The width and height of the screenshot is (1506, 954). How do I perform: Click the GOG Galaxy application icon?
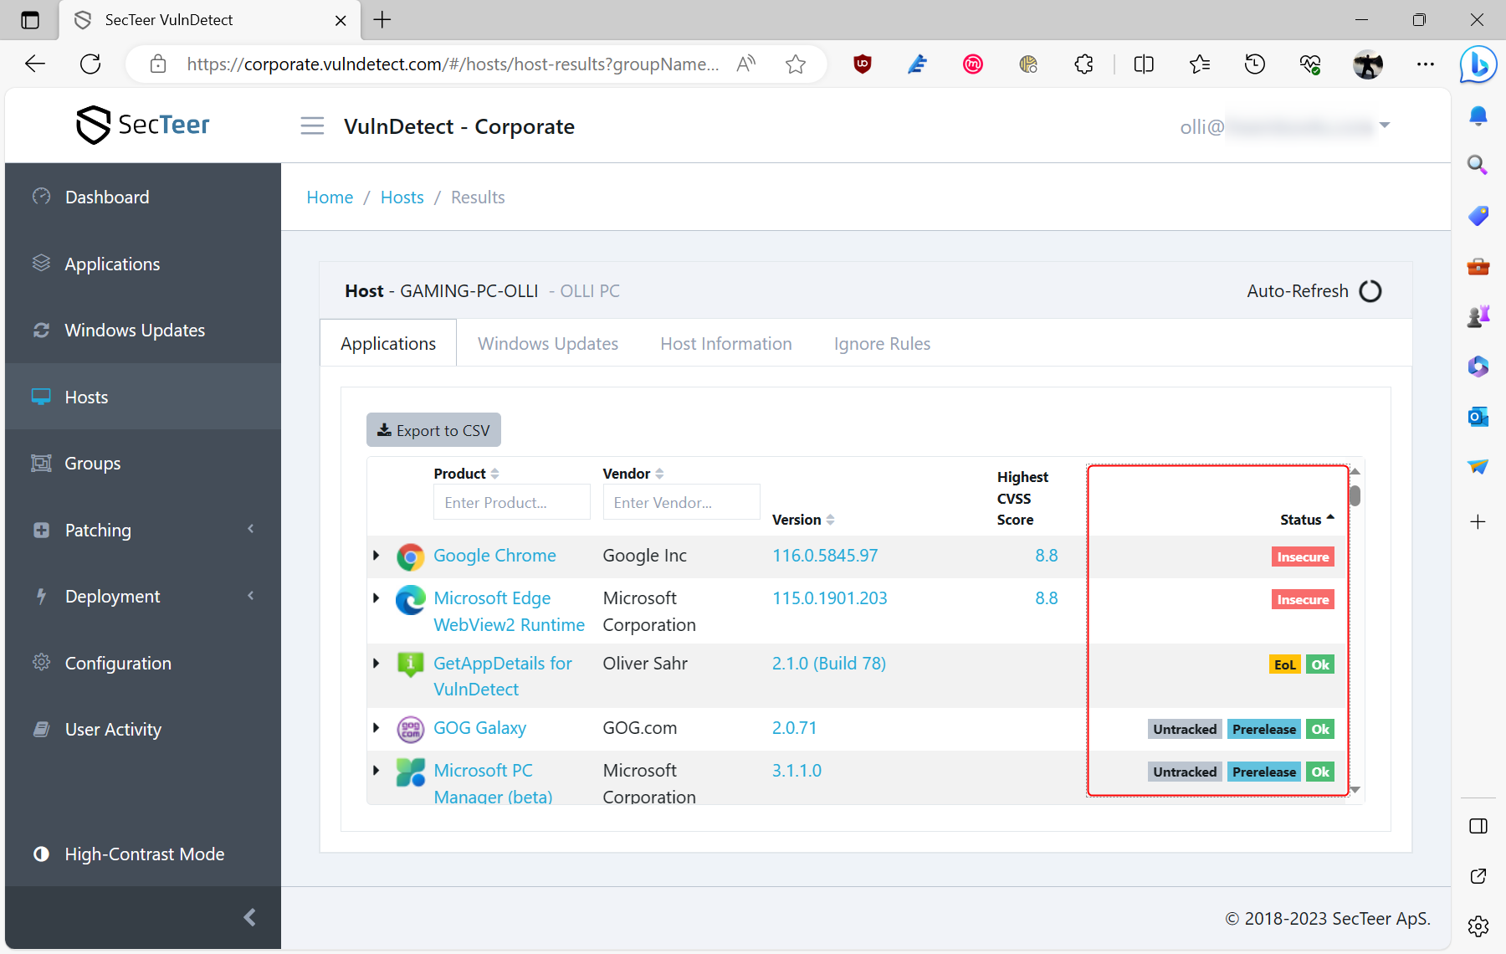tap(410, 729)
